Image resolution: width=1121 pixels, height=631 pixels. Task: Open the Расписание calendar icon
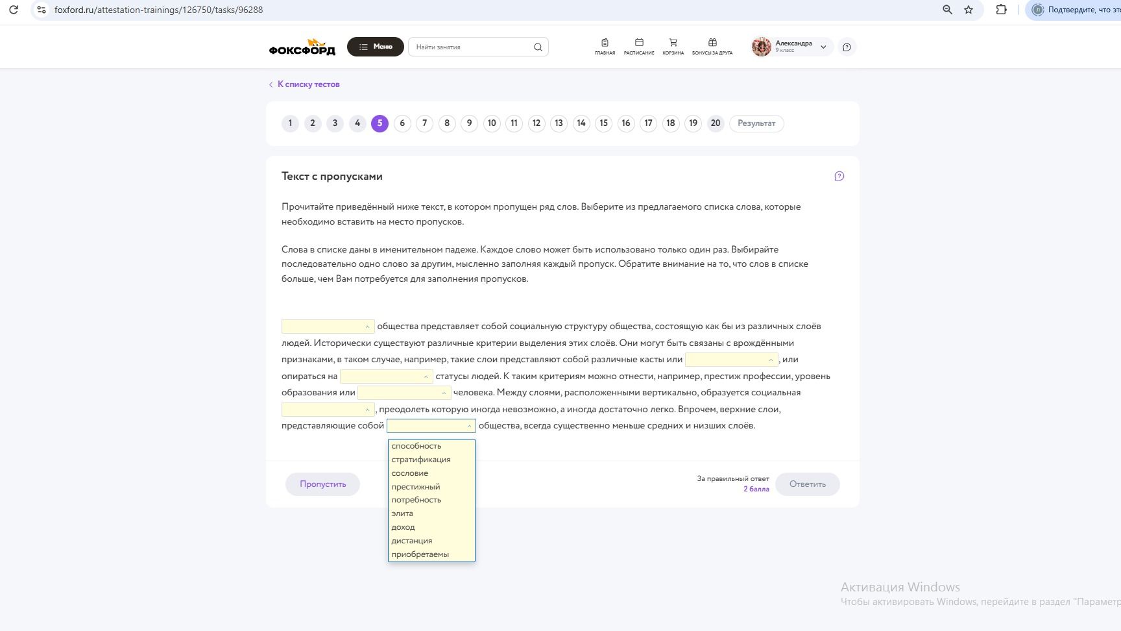(x=639, y=47)
